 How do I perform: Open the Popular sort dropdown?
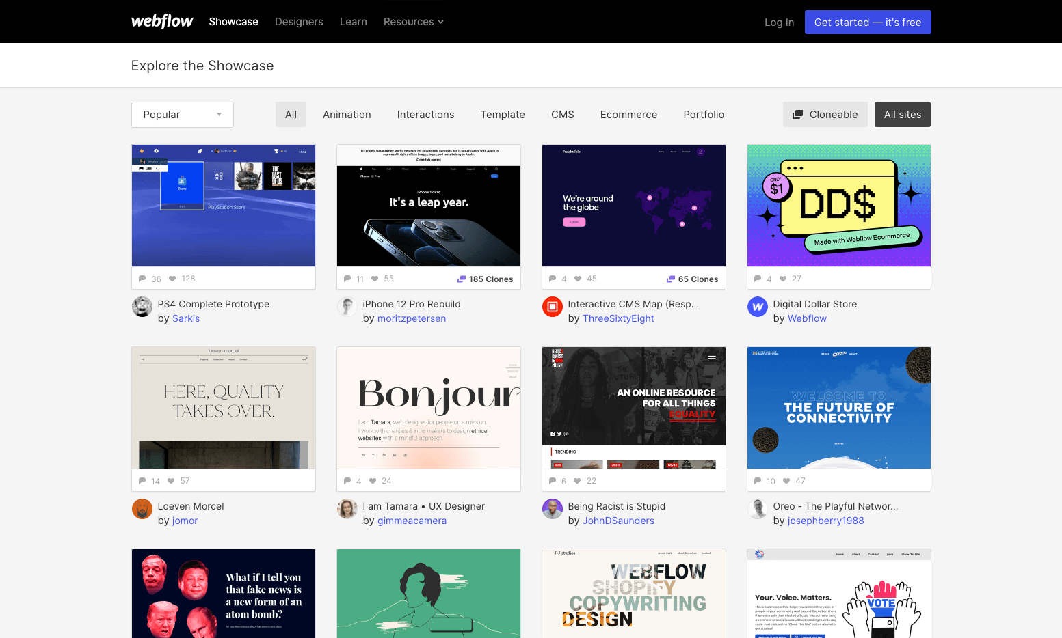pos(182,114)
